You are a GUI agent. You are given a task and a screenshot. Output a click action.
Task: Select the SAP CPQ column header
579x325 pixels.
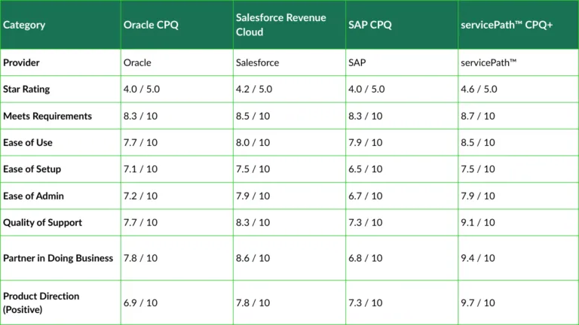[370, 25]
